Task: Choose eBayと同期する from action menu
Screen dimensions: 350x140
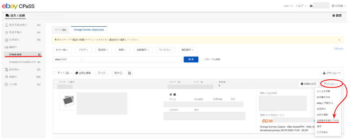Action: point(325,103)
